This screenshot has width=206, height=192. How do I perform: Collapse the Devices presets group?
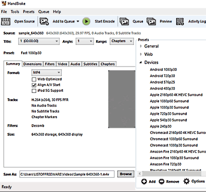(x=141, y=62)
